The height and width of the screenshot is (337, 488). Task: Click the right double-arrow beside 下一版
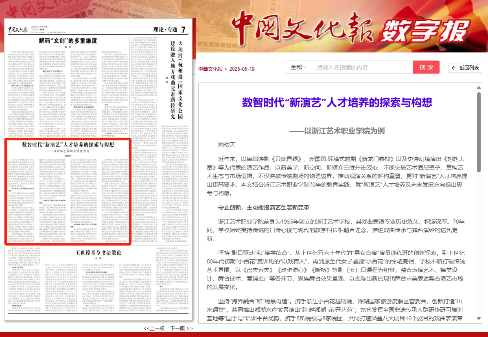190,328
